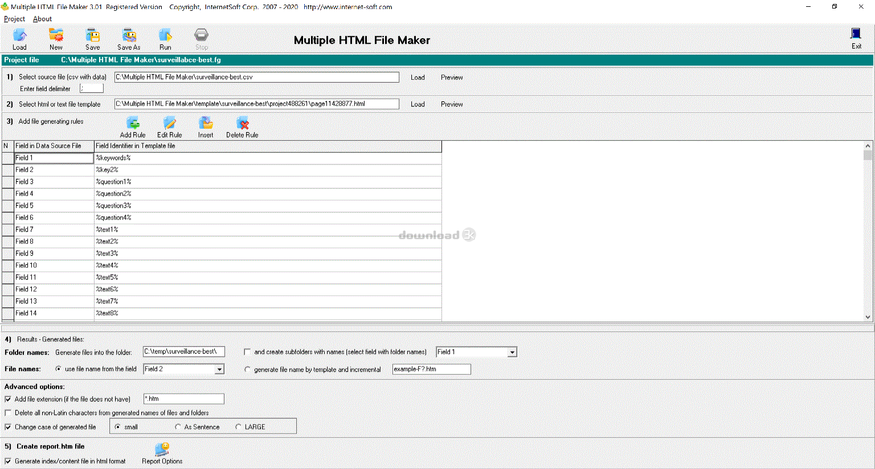The width and height of the screenshot is (875, 469).
Task: Load the csv source file
Action: [418, 77]
